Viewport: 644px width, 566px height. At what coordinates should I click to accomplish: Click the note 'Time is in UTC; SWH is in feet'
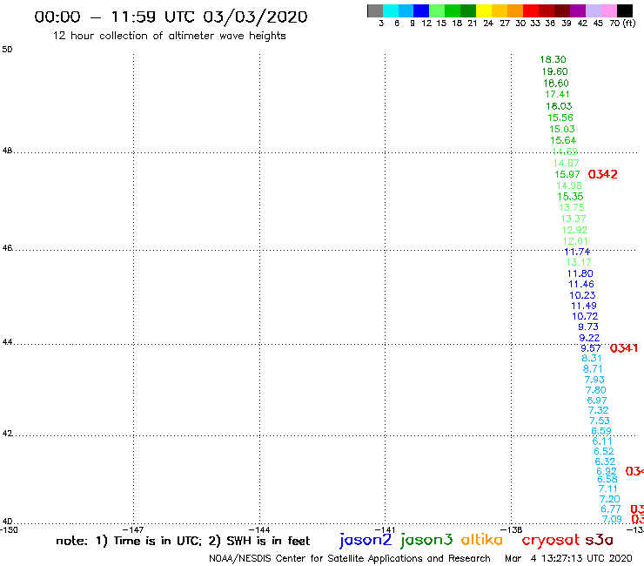183,541
